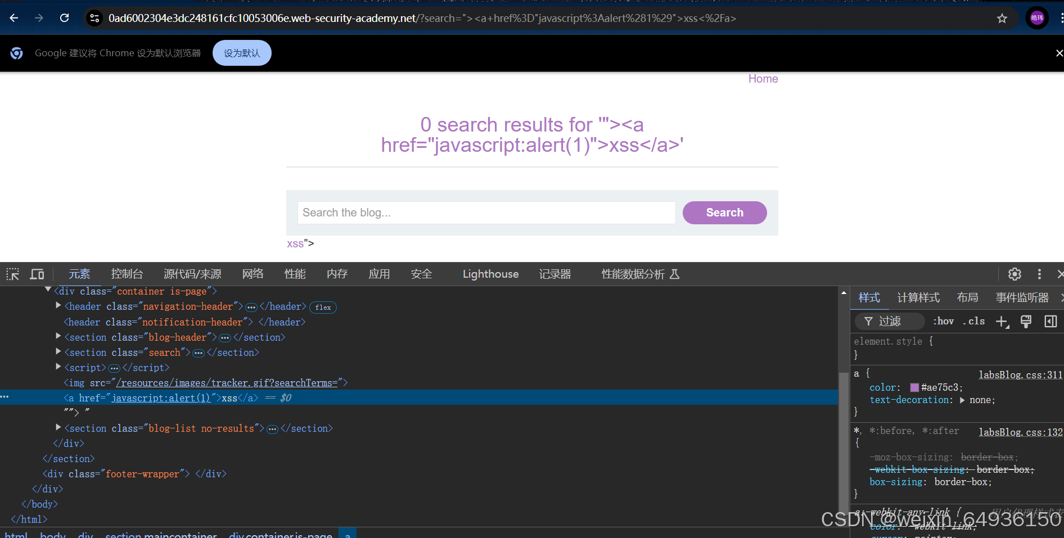Select the 计算样式 Computed tab
Image resolution: width=1064 pixels, height=538 pixels.
pos(918,297)
